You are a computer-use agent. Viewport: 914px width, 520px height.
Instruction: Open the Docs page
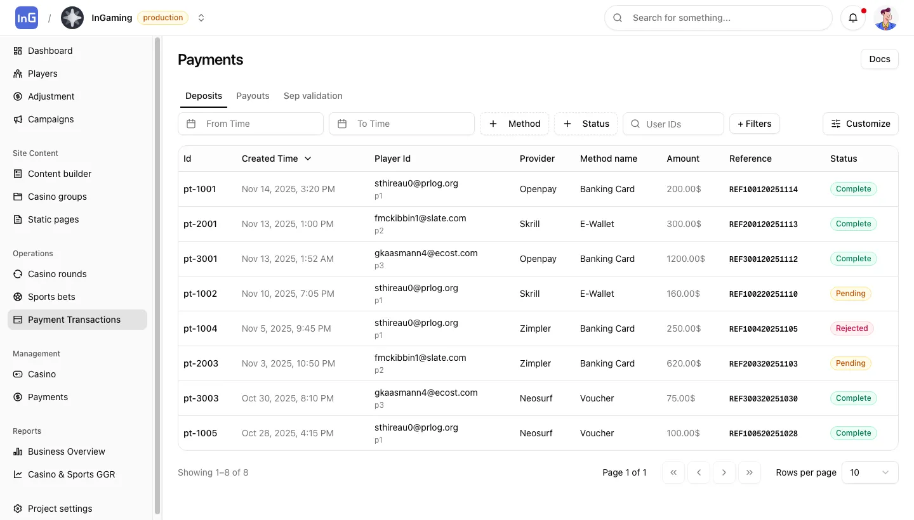(x=879, y=59)
